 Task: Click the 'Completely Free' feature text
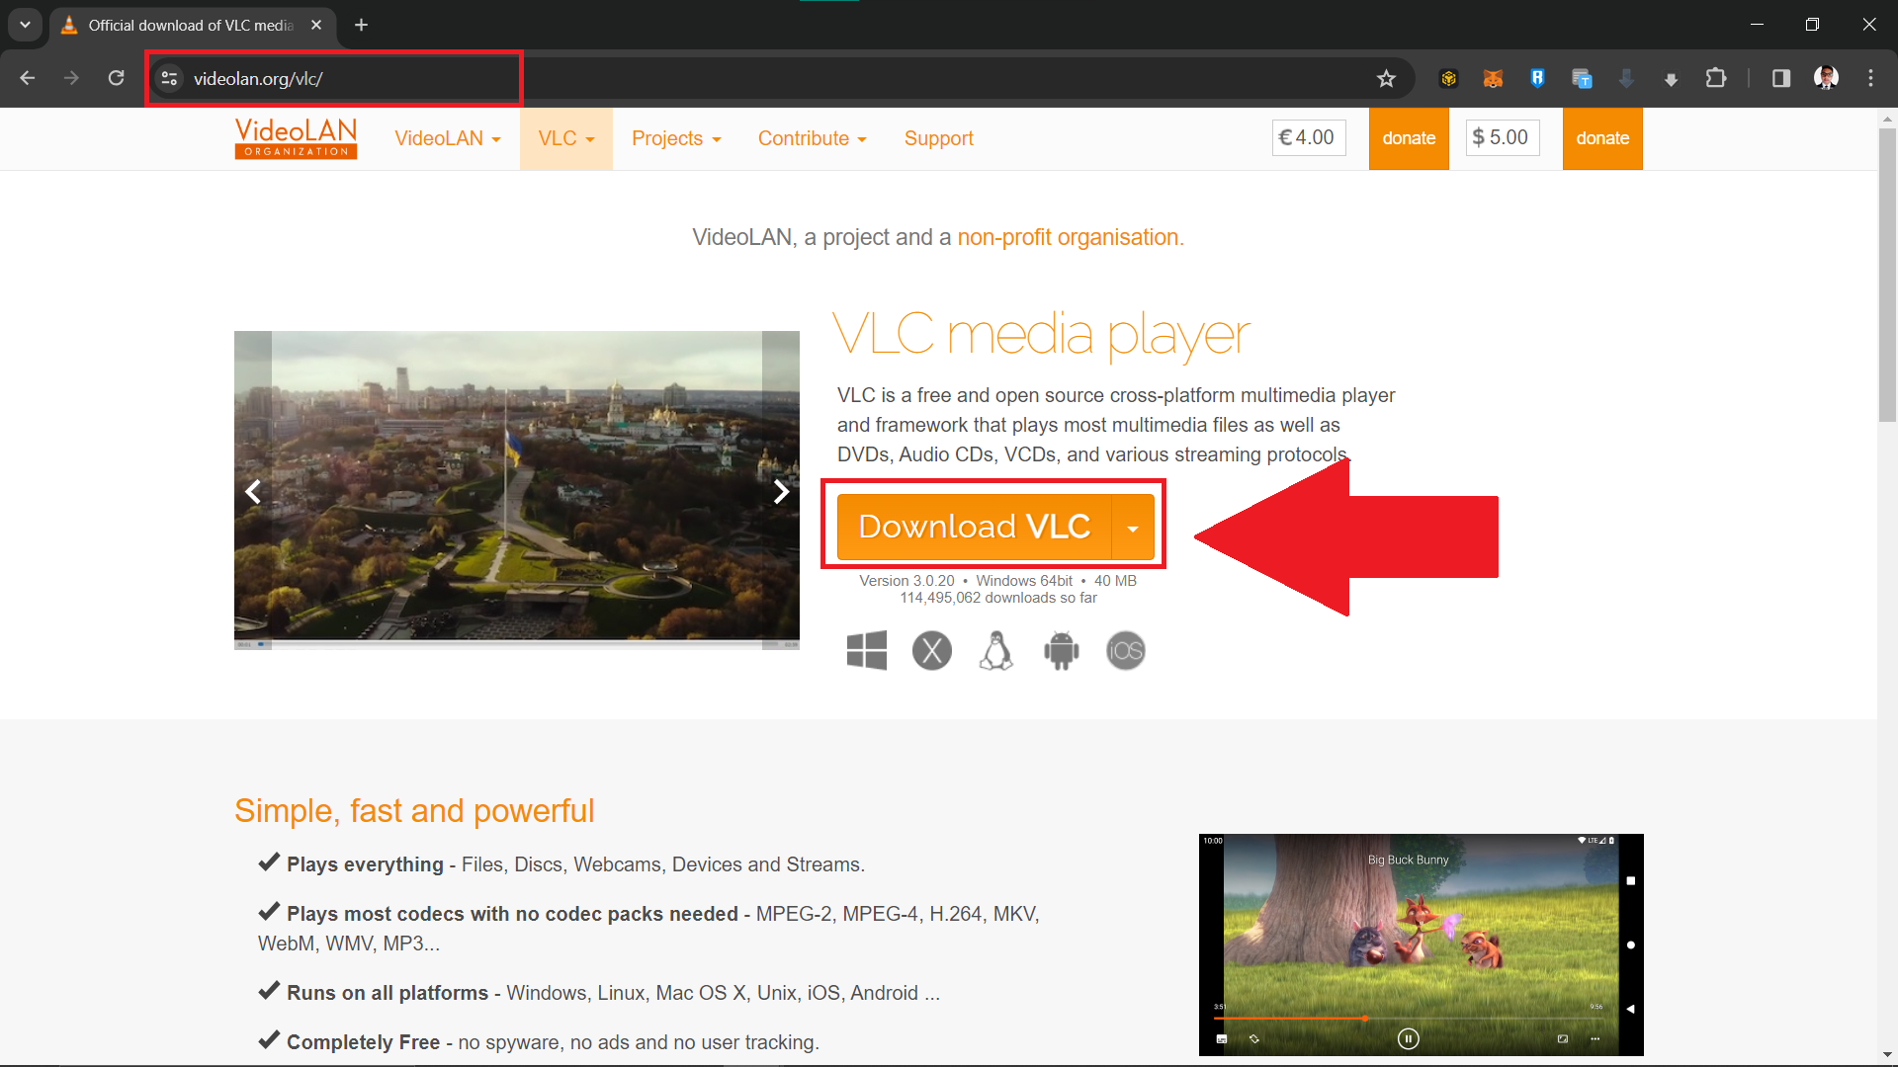(363, 1042)
